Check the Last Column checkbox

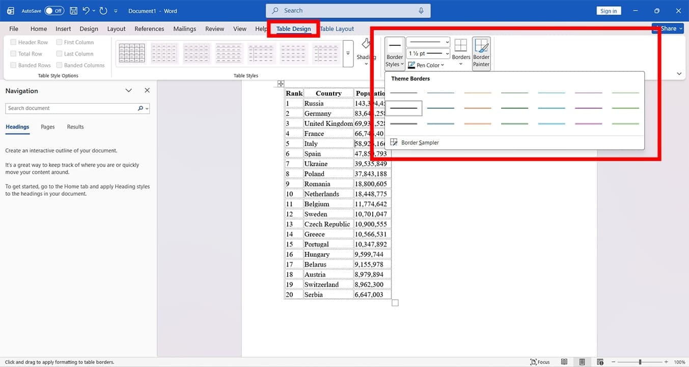[x=59, y=54]
